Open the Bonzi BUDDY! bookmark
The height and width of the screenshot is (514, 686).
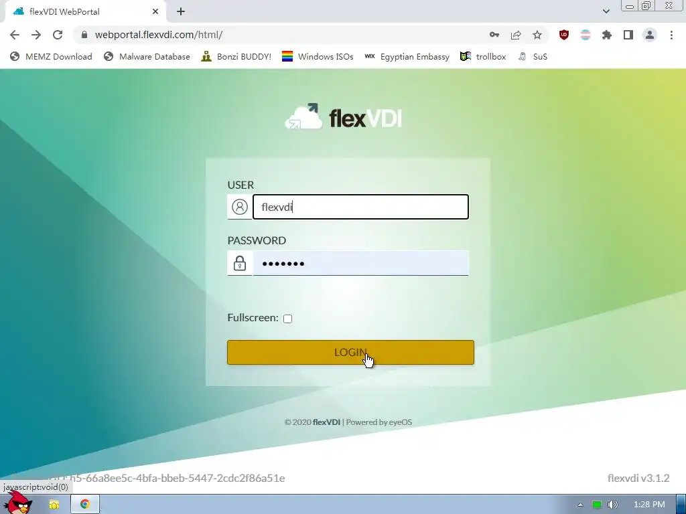[x=236, y=56]
